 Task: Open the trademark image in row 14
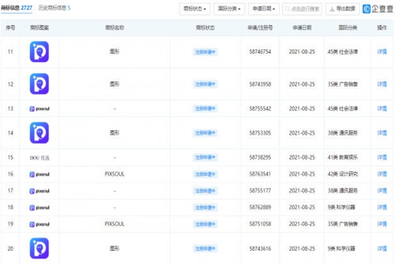39,133
